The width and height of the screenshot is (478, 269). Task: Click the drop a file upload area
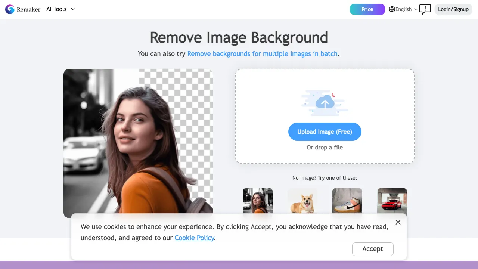click(x=325, y=147)
